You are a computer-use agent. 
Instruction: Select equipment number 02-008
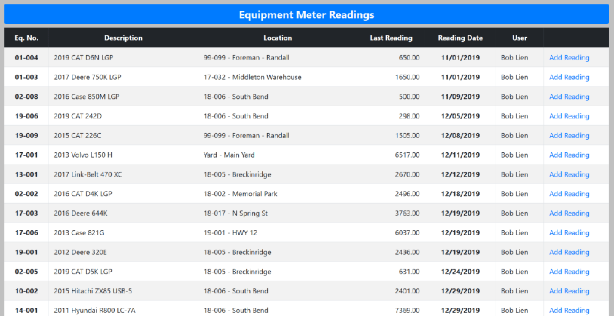pyautogui.click(x=26, y=96)
